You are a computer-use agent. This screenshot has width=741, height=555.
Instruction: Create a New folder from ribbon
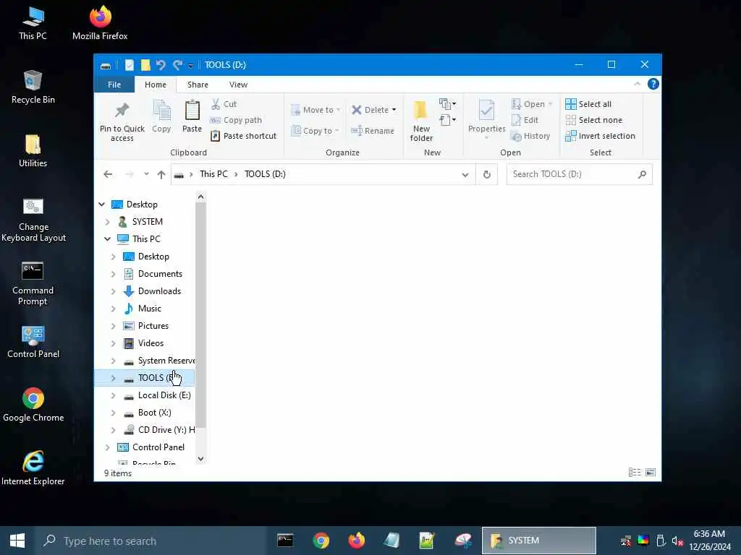point(421,121)
